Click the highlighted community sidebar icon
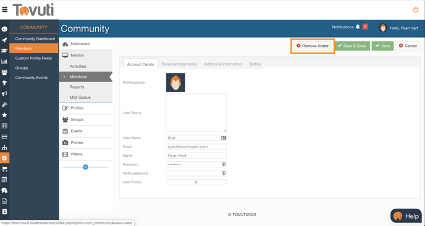 coord(4,158)
